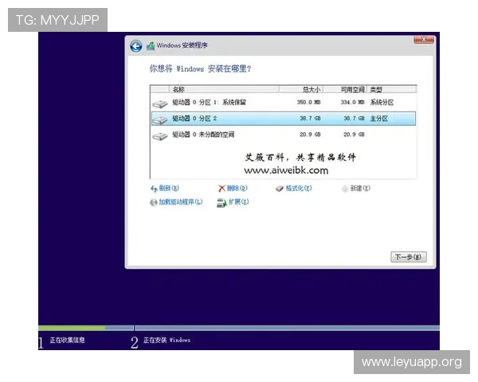The image size is (478, 382).
Task: Select the drive icon for 驱动器 0 分区 2
Action: 160,119
